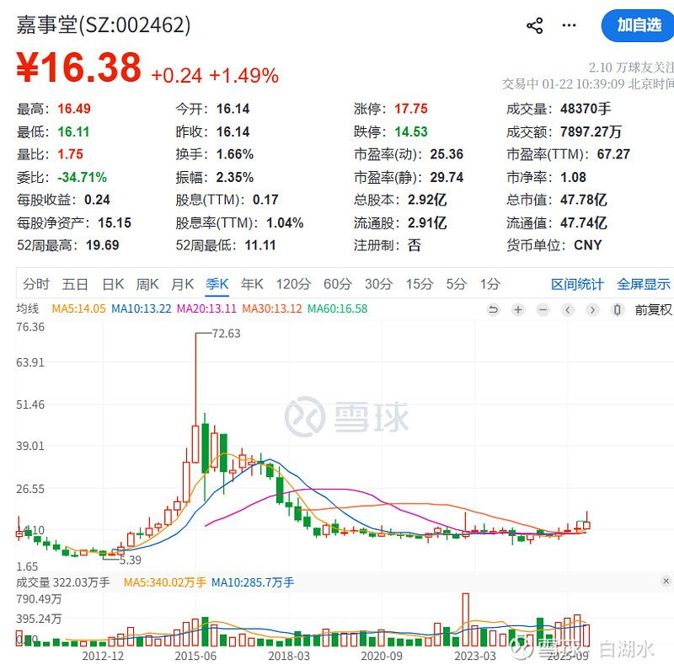The width and height of the screenshot is (674, 670).
Task: Click the 5.39 low price marker
Action: tap(131, 560)
